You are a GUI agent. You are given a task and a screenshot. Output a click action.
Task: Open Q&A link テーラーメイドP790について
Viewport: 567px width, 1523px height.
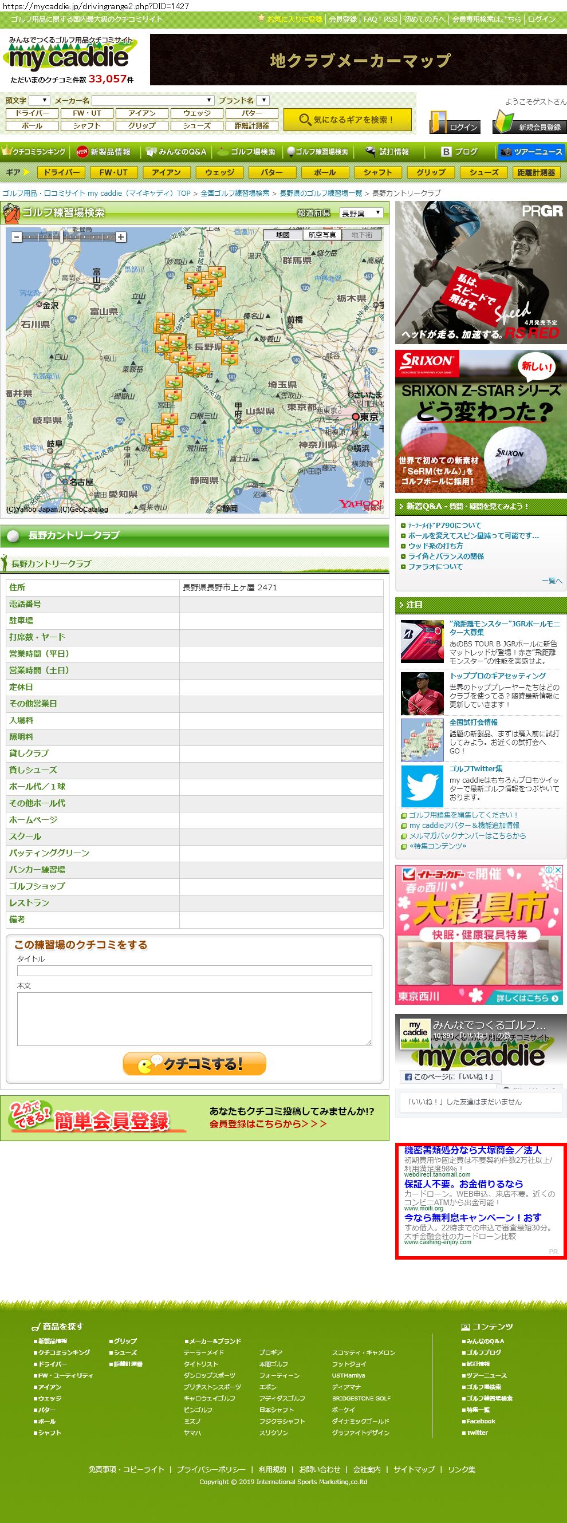pos(444,525)
